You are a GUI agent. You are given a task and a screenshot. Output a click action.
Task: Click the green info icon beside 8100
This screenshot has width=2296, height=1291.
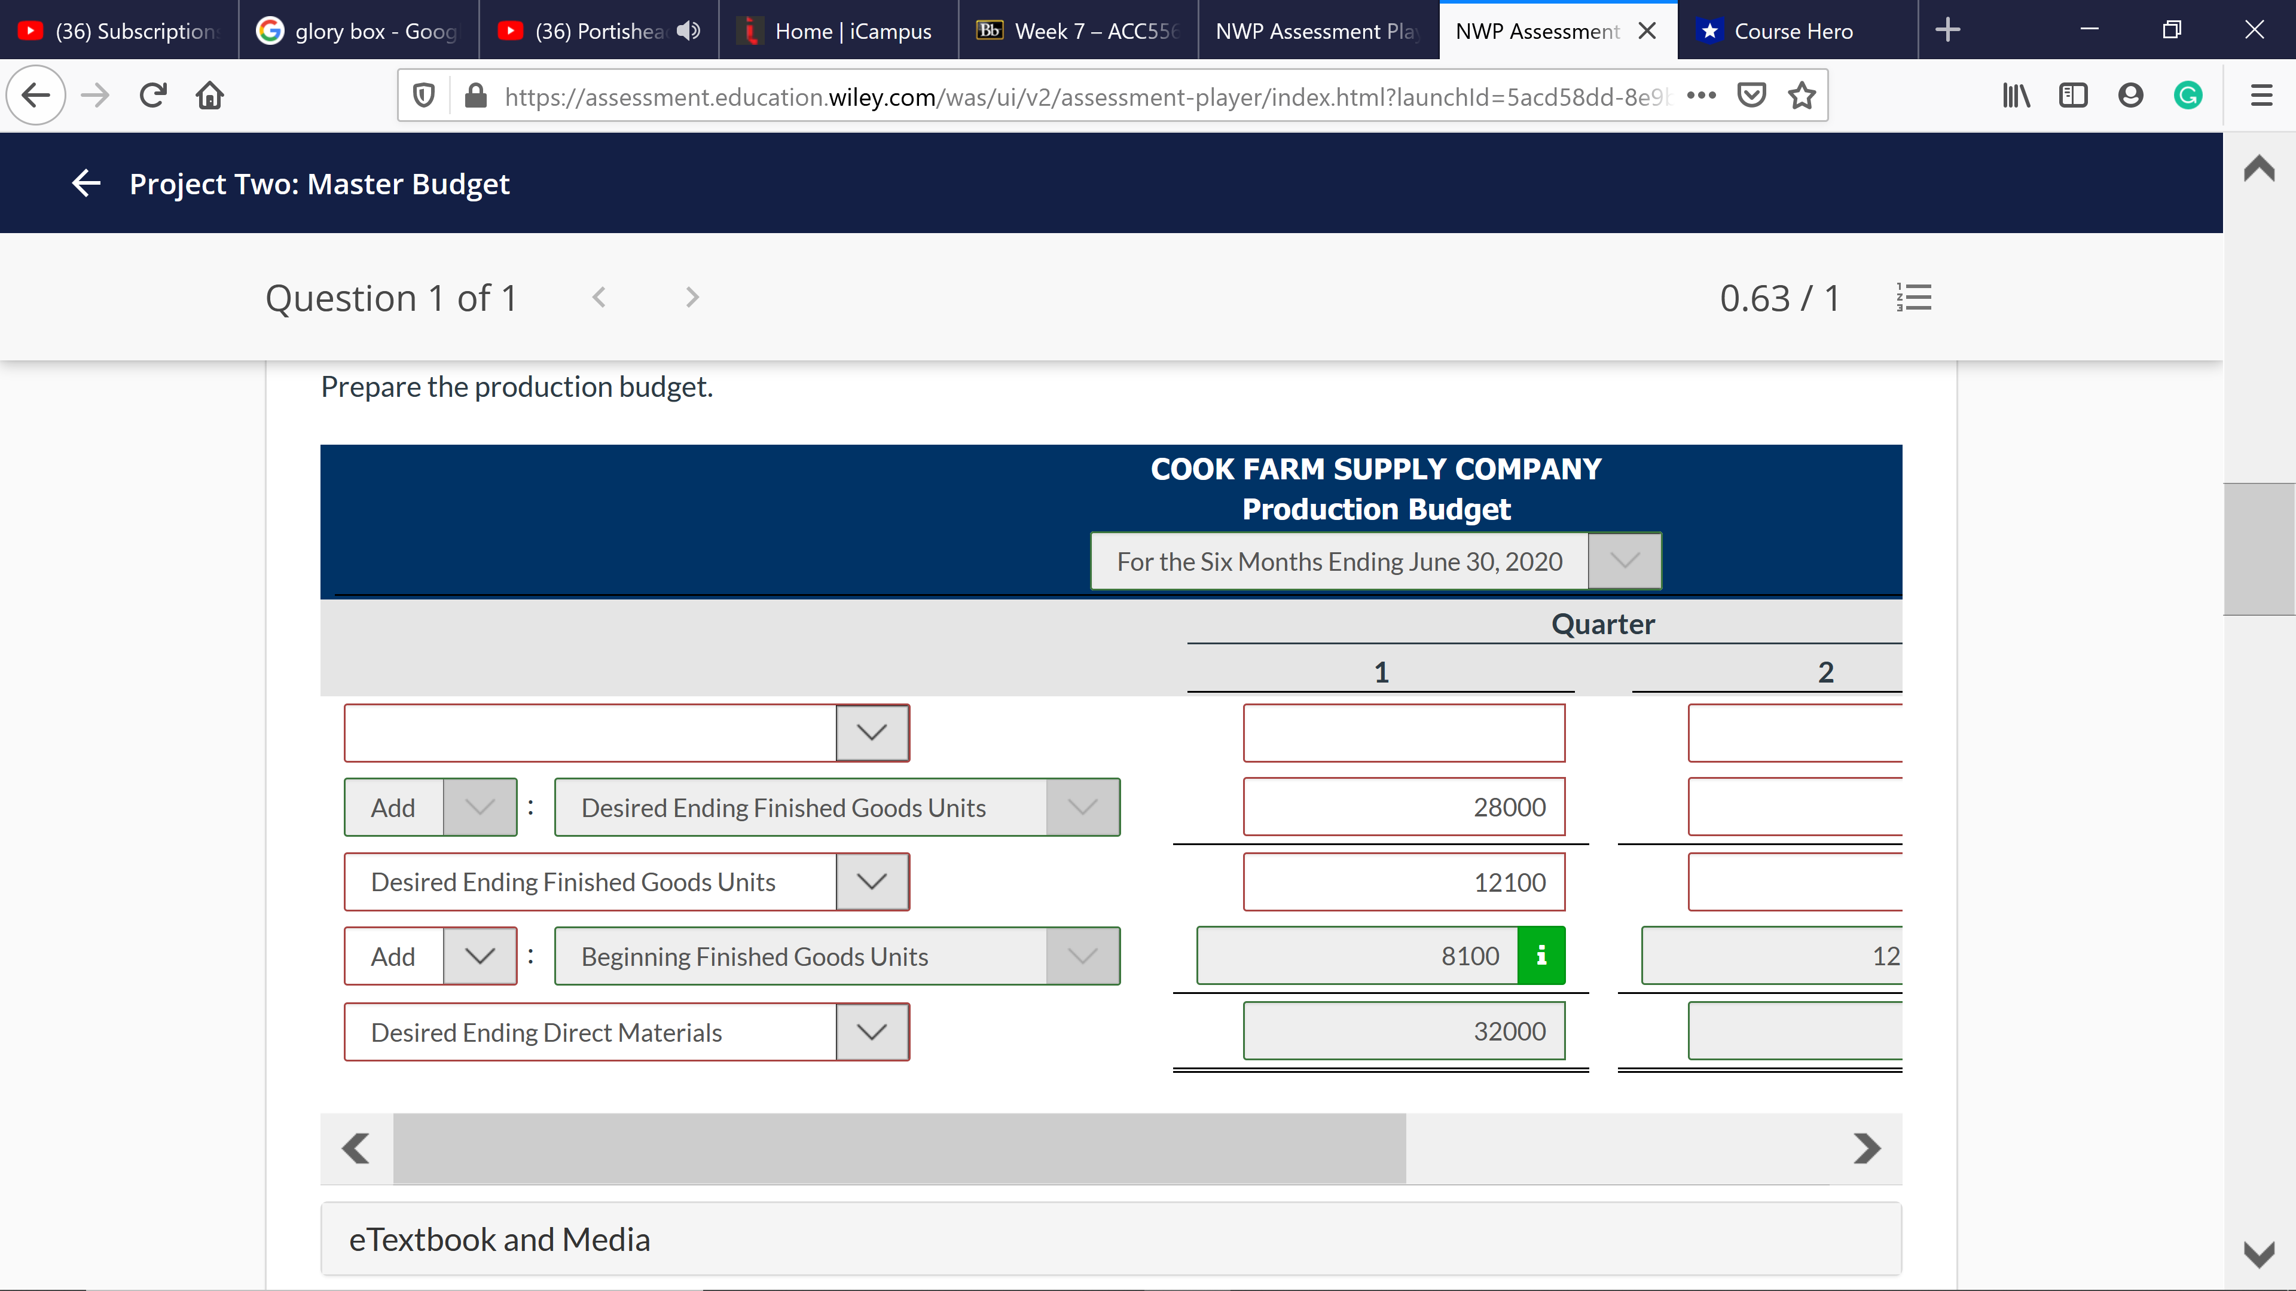pos(1541,956)
